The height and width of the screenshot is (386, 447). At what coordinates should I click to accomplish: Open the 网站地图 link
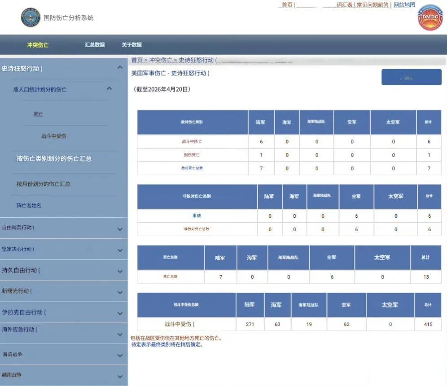tap(403, 5)
